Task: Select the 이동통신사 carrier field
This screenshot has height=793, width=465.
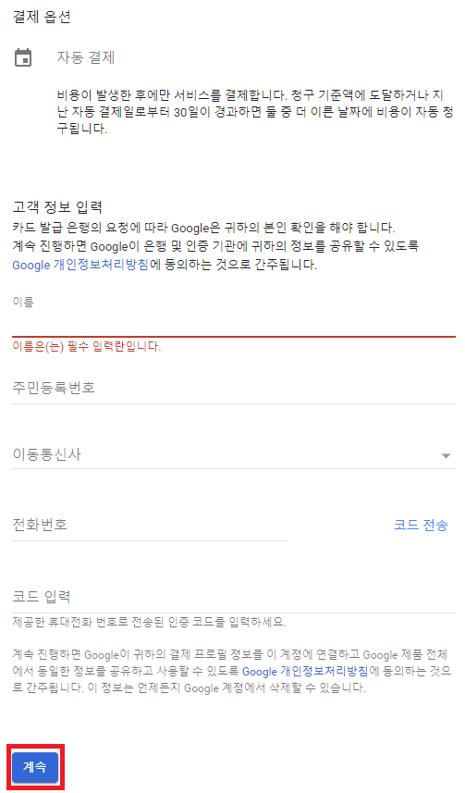Action: (234, 454)
